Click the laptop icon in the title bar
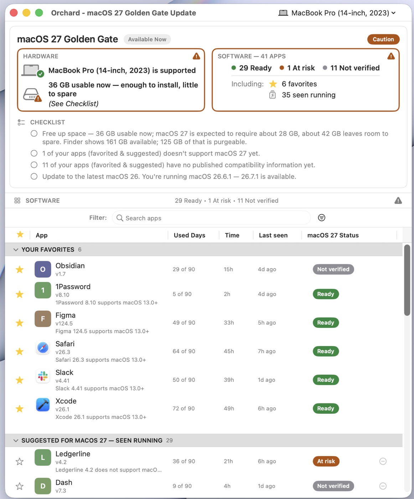Viewport: 414px width, 499px height. click(283, 13)
